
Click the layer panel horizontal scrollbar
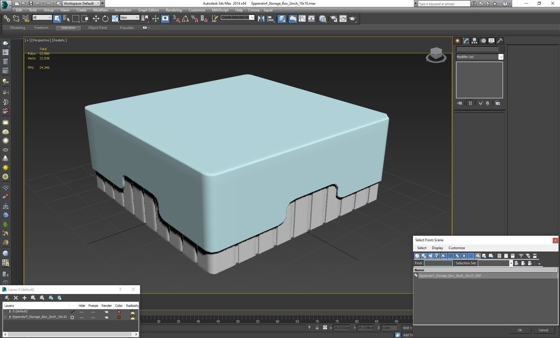pyautogui.click(x=70, y=334)
